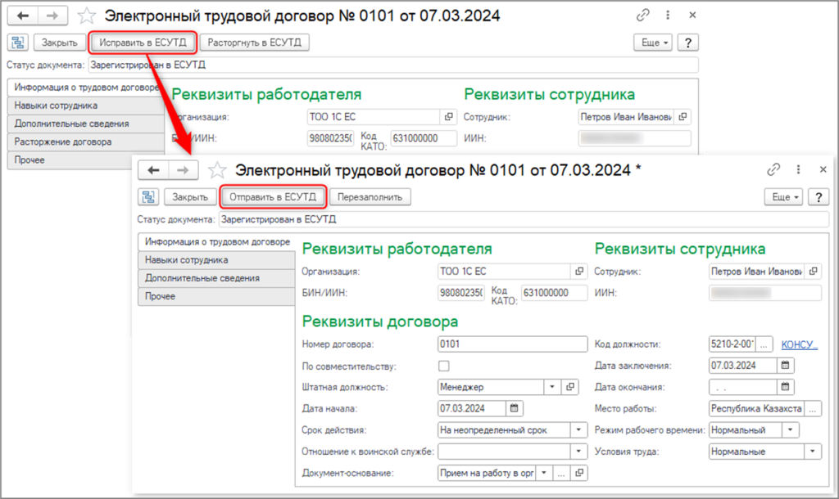Click structure icon left of front Закрыть

(x=148, y=197)
